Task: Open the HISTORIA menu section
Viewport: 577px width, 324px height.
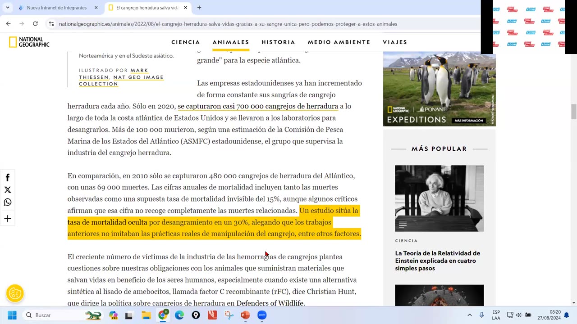Action: tap(278, 42)
